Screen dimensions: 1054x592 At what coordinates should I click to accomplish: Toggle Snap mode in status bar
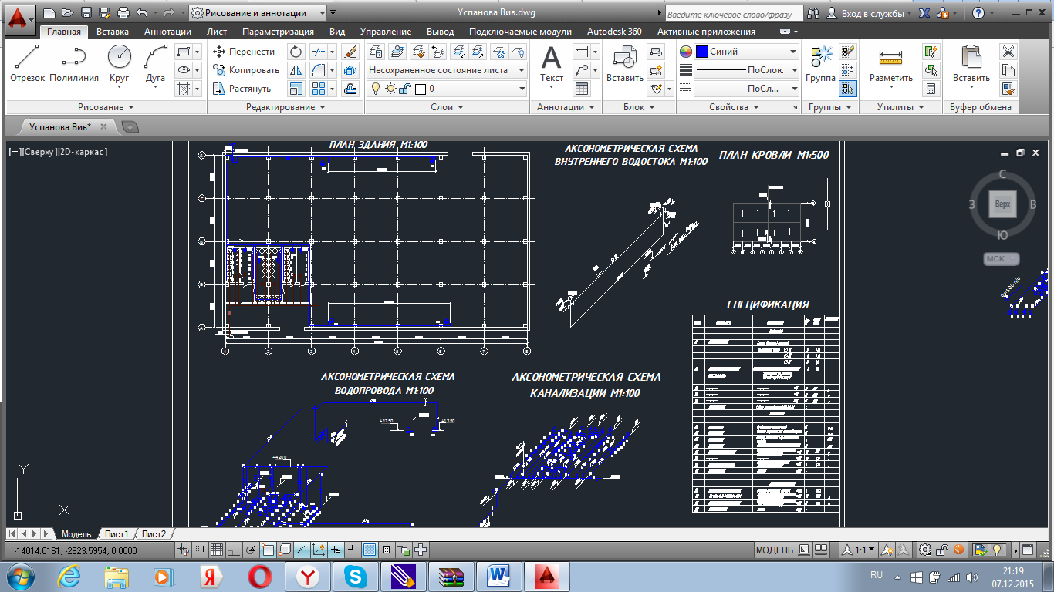coord(201,550)
